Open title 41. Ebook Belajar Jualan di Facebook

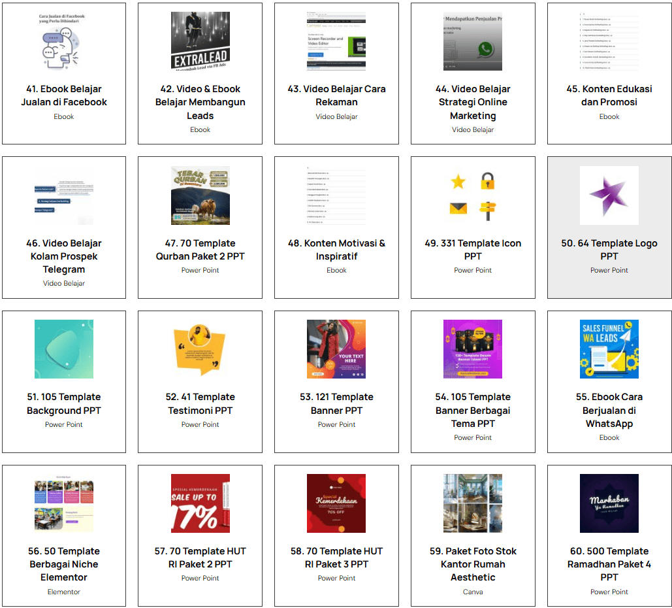pos(64,95)
